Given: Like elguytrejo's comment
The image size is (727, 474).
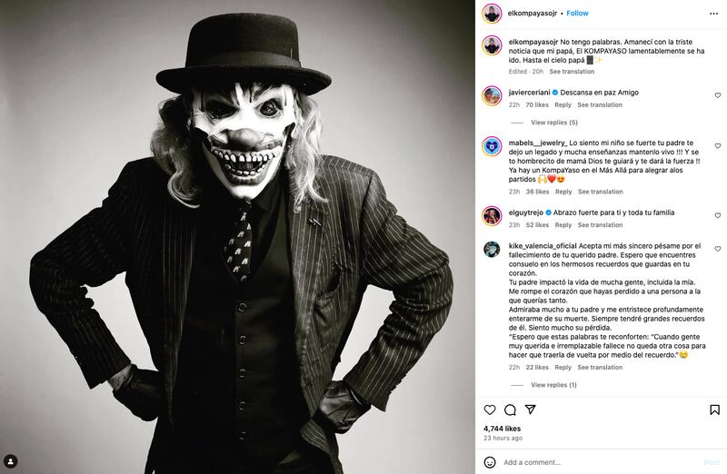Looking at the screenshot, I should (717, 216).
